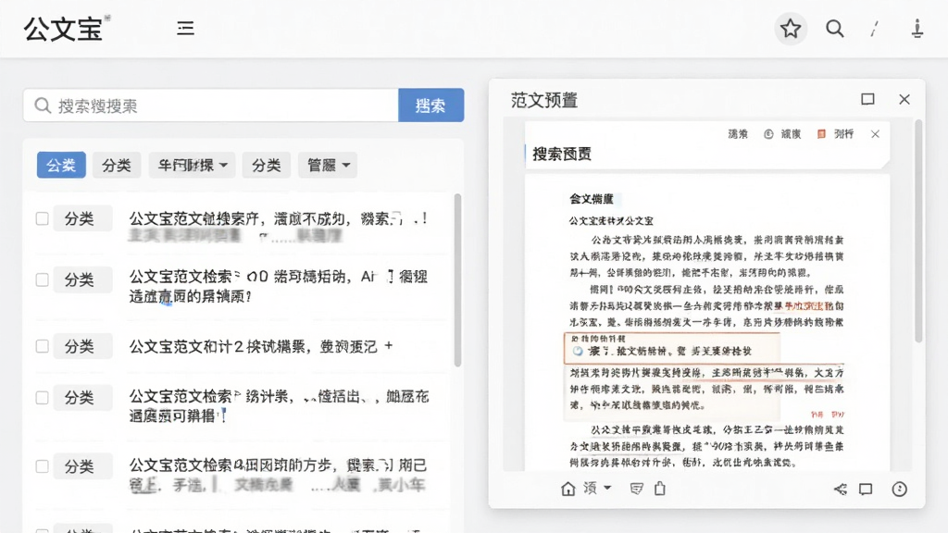
Task: Expand the first filter dropdown between the 分类 chips
Action: tap(193, 165)
